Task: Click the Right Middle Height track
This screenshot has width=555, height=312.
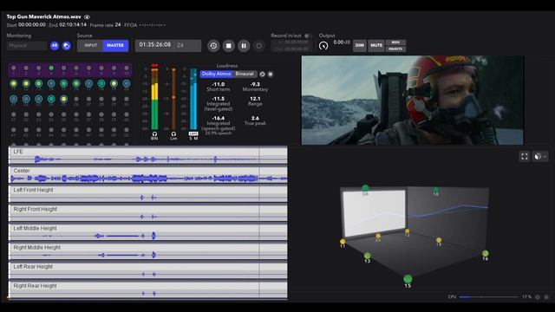Action: tap(148, 251)
